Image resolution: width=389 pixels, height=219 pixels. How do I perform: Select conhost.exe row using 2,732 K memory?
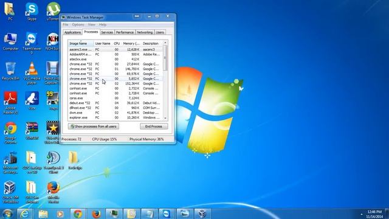(115, 88)
